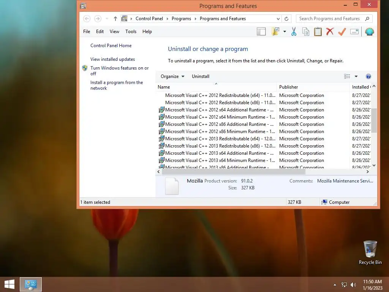
Task: Open folder options toolbar icon
Action: pos(276,32)
